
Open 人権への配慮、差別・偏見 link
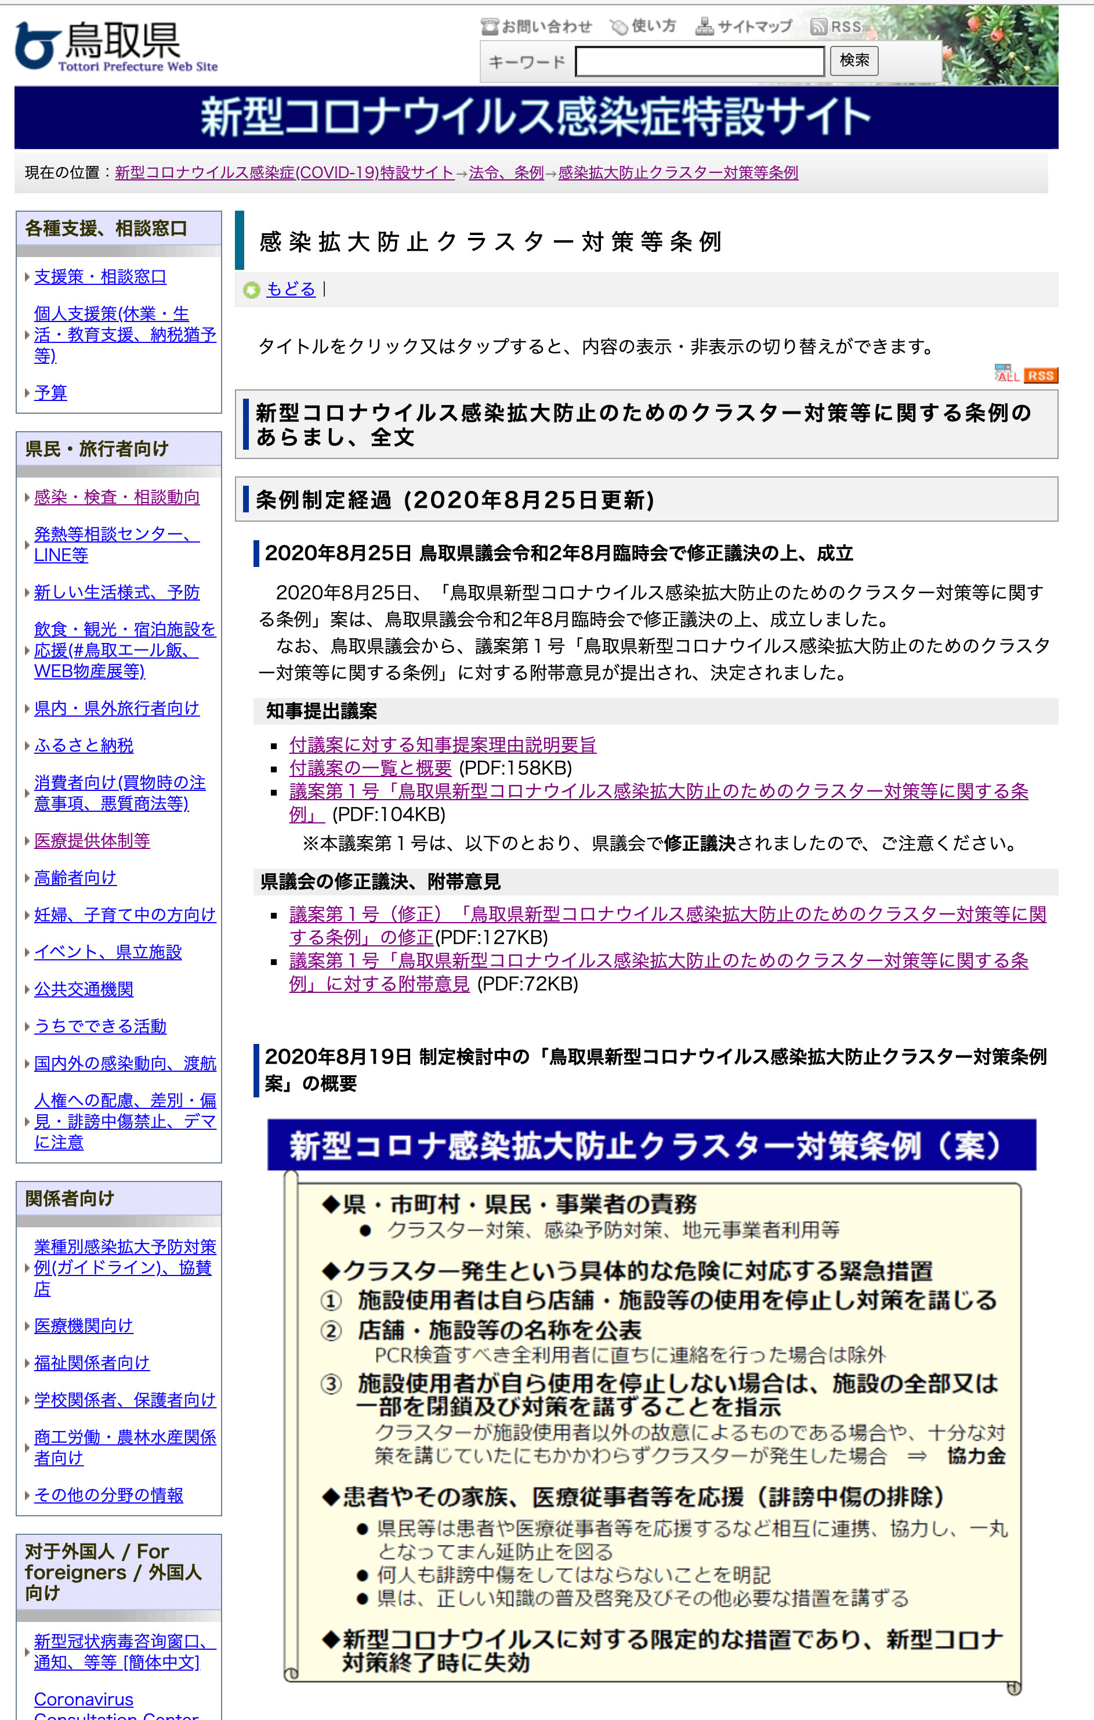click(125, 1122)
